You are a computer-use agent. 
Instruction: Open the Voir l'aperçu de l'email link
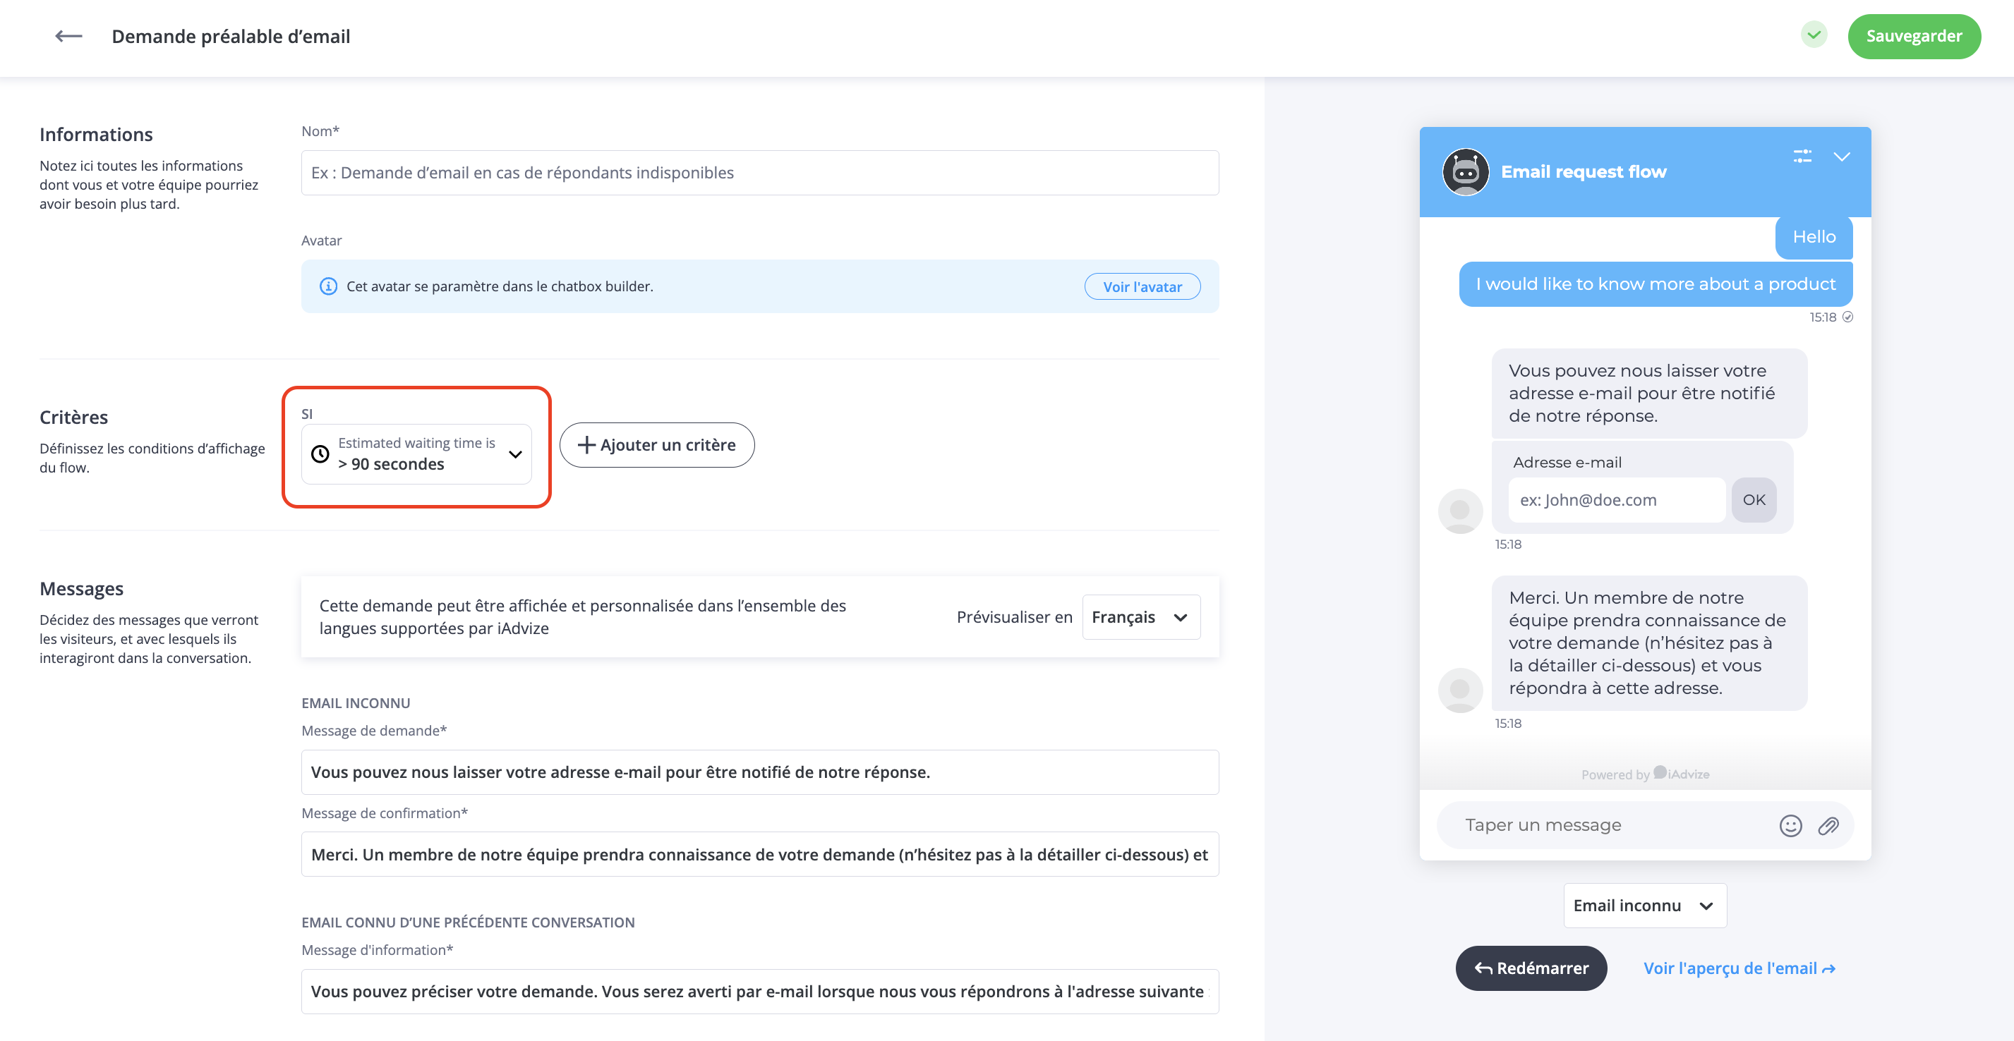point(1739,968)
